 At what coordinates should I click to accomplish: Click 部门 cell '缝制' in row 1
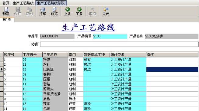click(x=76, y=60)
